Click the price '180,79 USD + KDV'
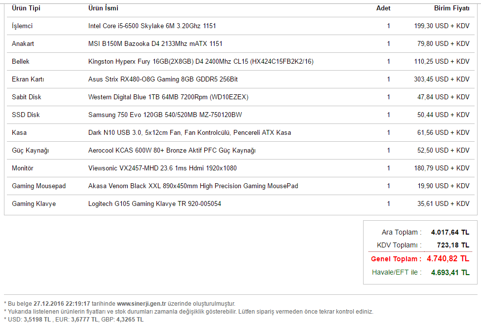 point(442,168)
